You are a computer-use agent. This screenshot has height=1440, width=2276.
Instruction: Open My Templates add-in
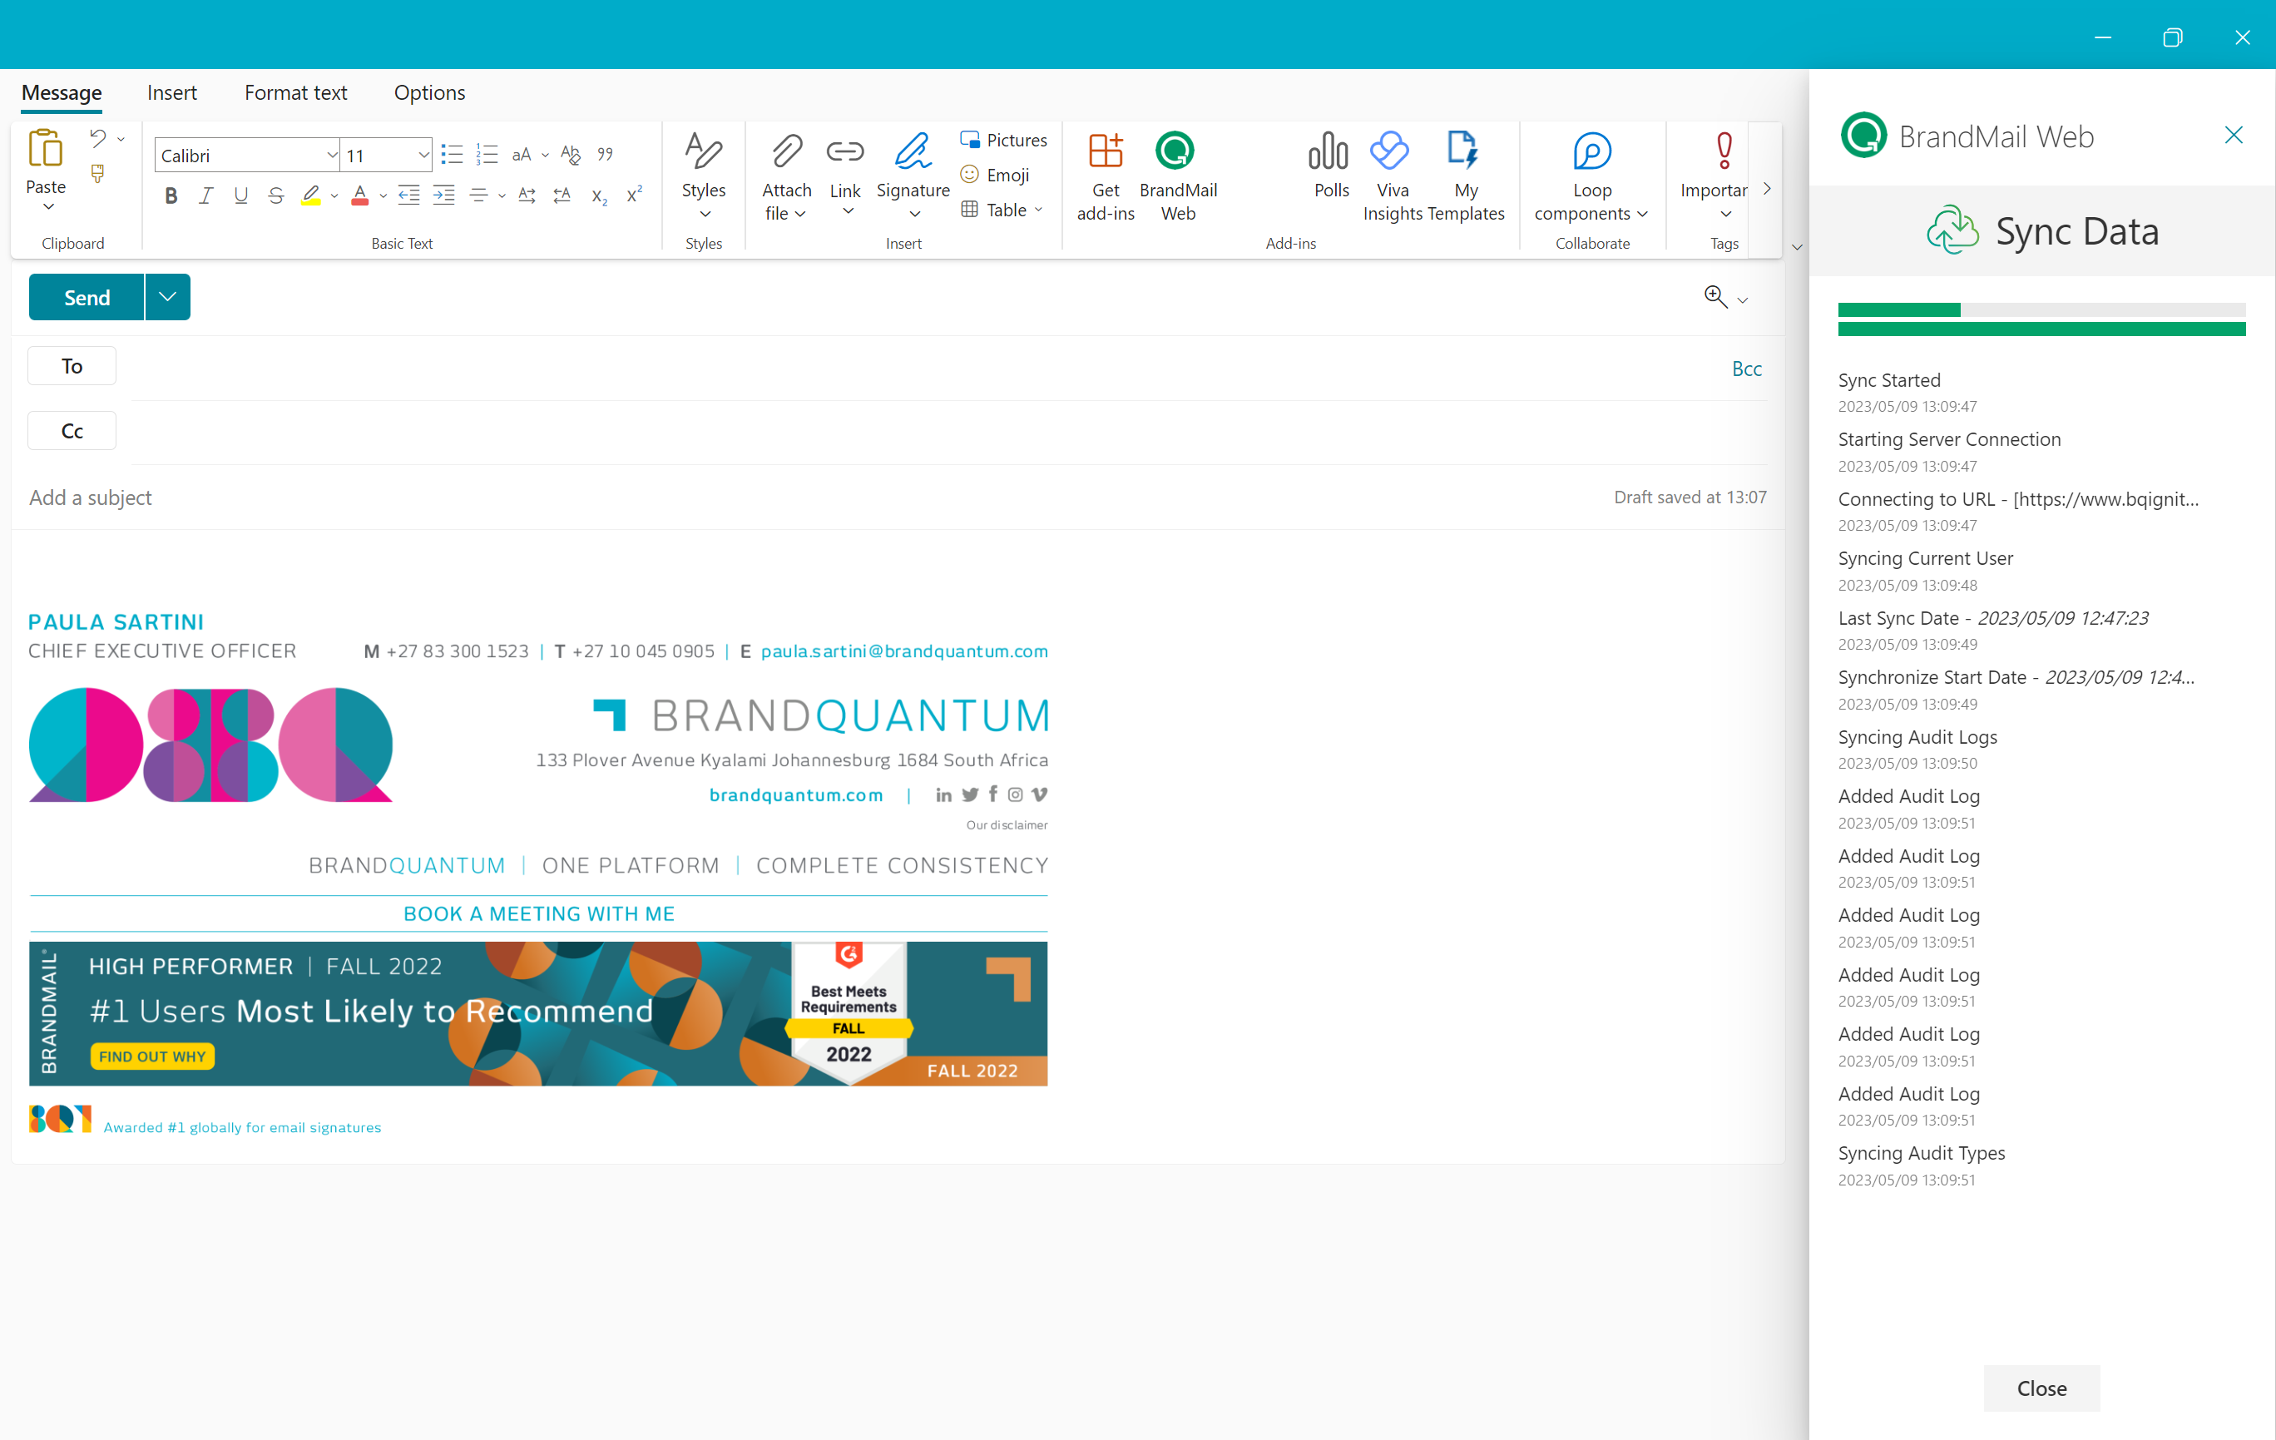point(1465,176)
